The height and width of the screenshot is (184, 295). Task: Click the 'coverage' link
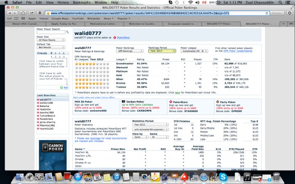click(x=95, y=138)
